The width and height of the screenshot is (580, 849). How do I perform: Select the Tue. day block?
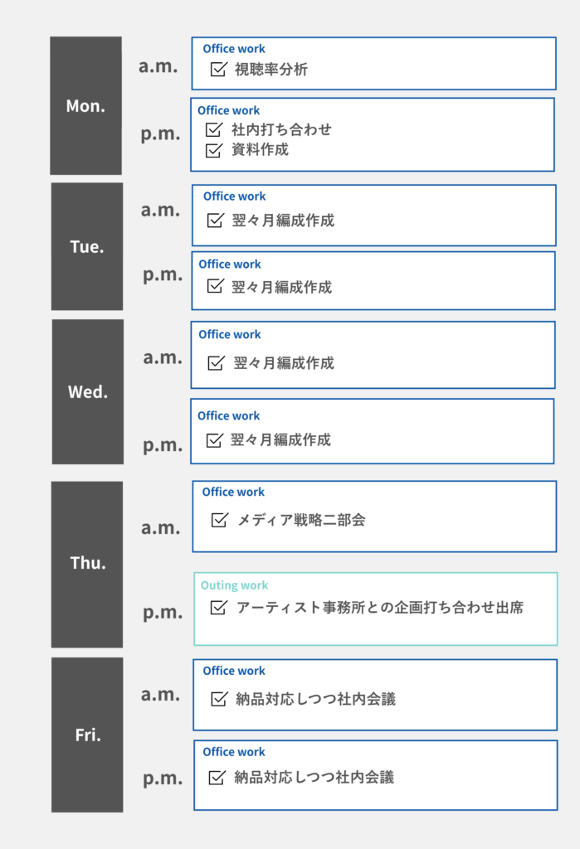coord(86,246)
